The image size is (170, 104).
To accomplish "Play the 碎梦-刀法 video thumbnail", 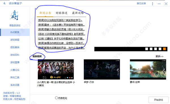I will click(x=102, y=69).
